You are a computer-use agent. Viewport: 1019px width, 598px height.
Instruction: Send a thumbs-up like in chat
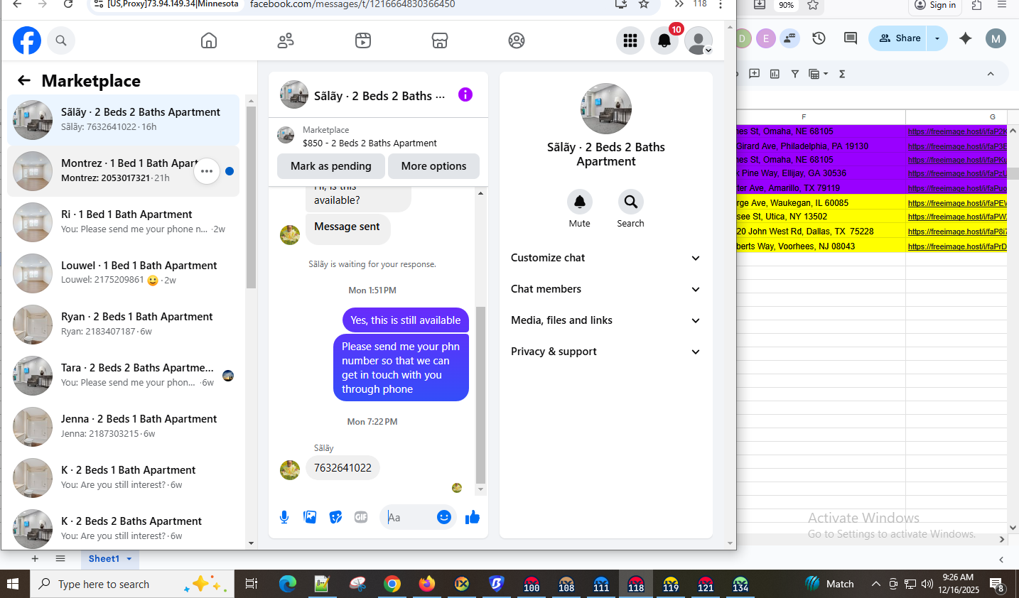tap(473, 517)
